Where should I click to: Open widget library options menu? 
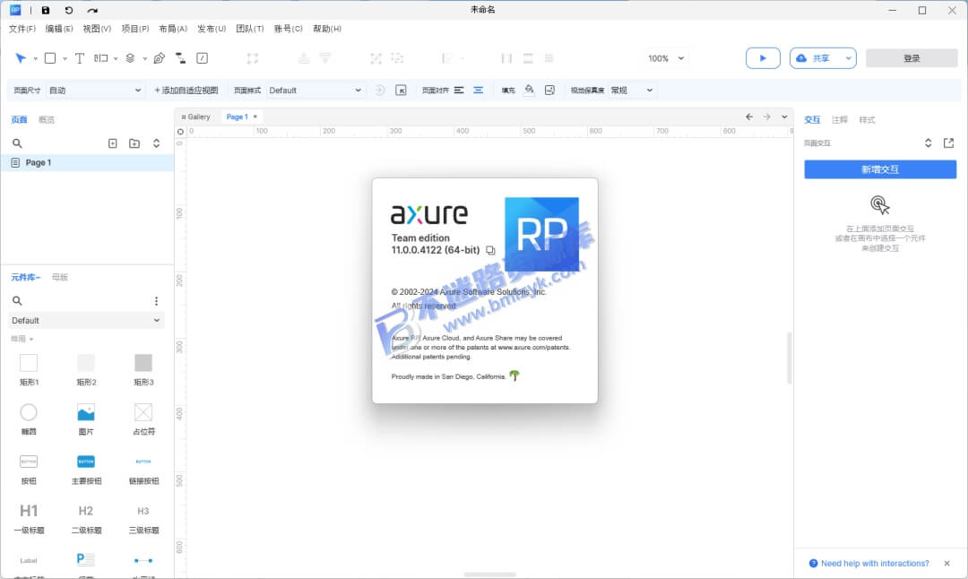(x=156, y=300)
